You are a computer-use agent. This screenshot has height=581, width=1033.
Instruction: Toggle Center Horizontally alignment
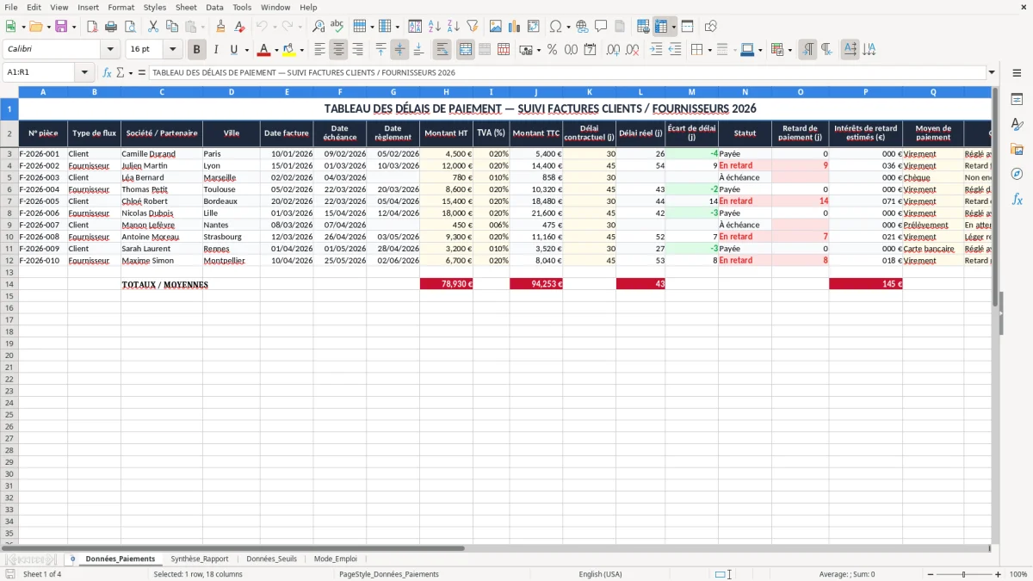tap(339, 50)
